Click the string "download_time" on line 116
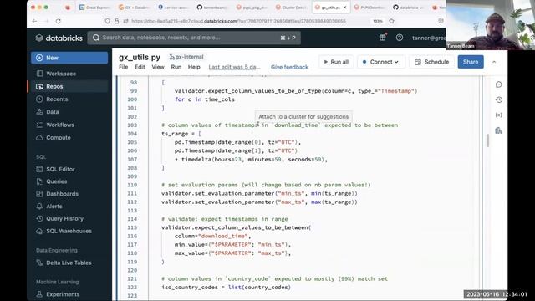 click(223, 236)
